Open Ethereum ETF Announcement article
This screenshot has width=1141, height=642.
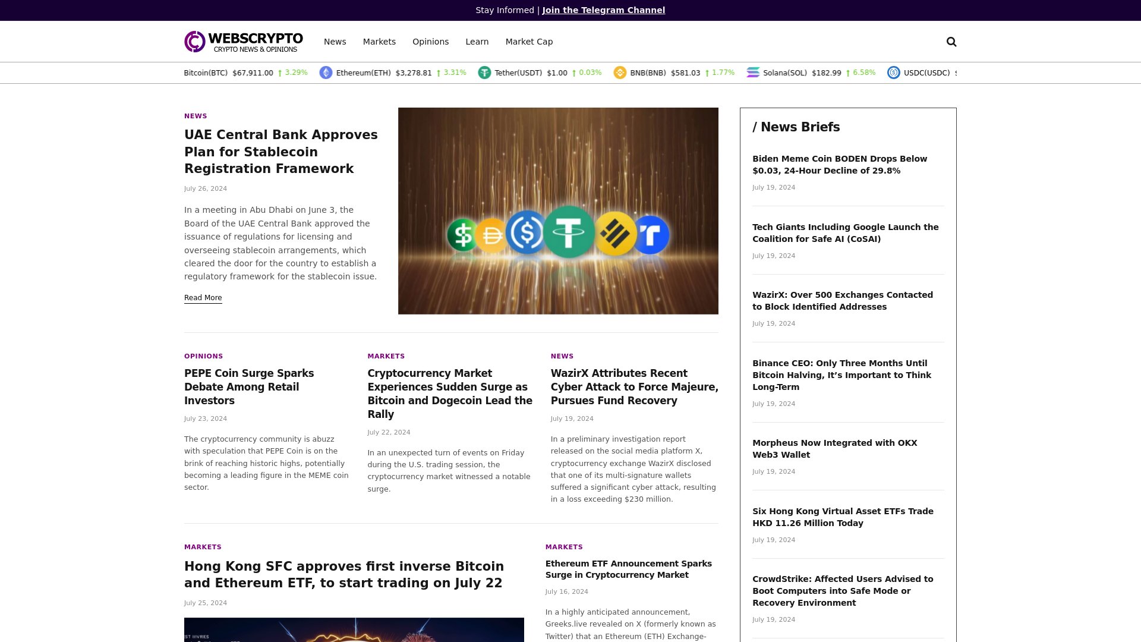click(x=629, y=569)
